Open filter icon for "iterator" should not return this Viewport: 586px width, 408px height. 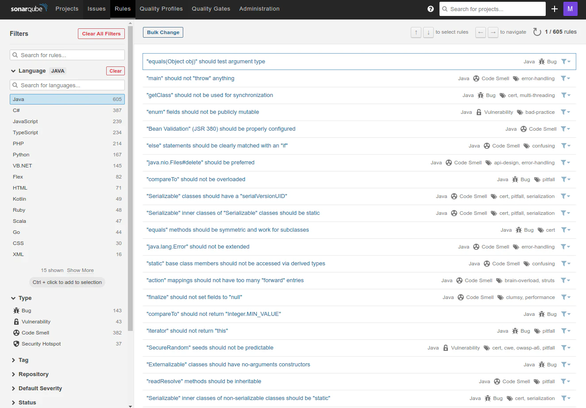click(566, 331)
